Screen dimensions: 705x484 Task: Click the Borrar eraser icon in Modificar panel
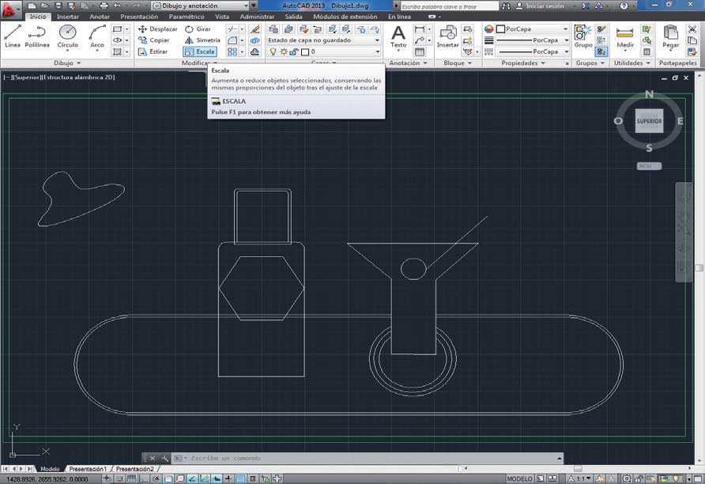click(x=255, y=29)
